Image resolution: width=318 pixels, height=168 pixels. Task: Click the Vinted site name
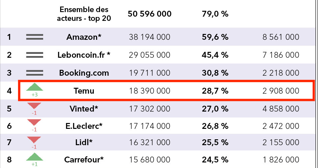pyautogui.click(x=84, y=108)
